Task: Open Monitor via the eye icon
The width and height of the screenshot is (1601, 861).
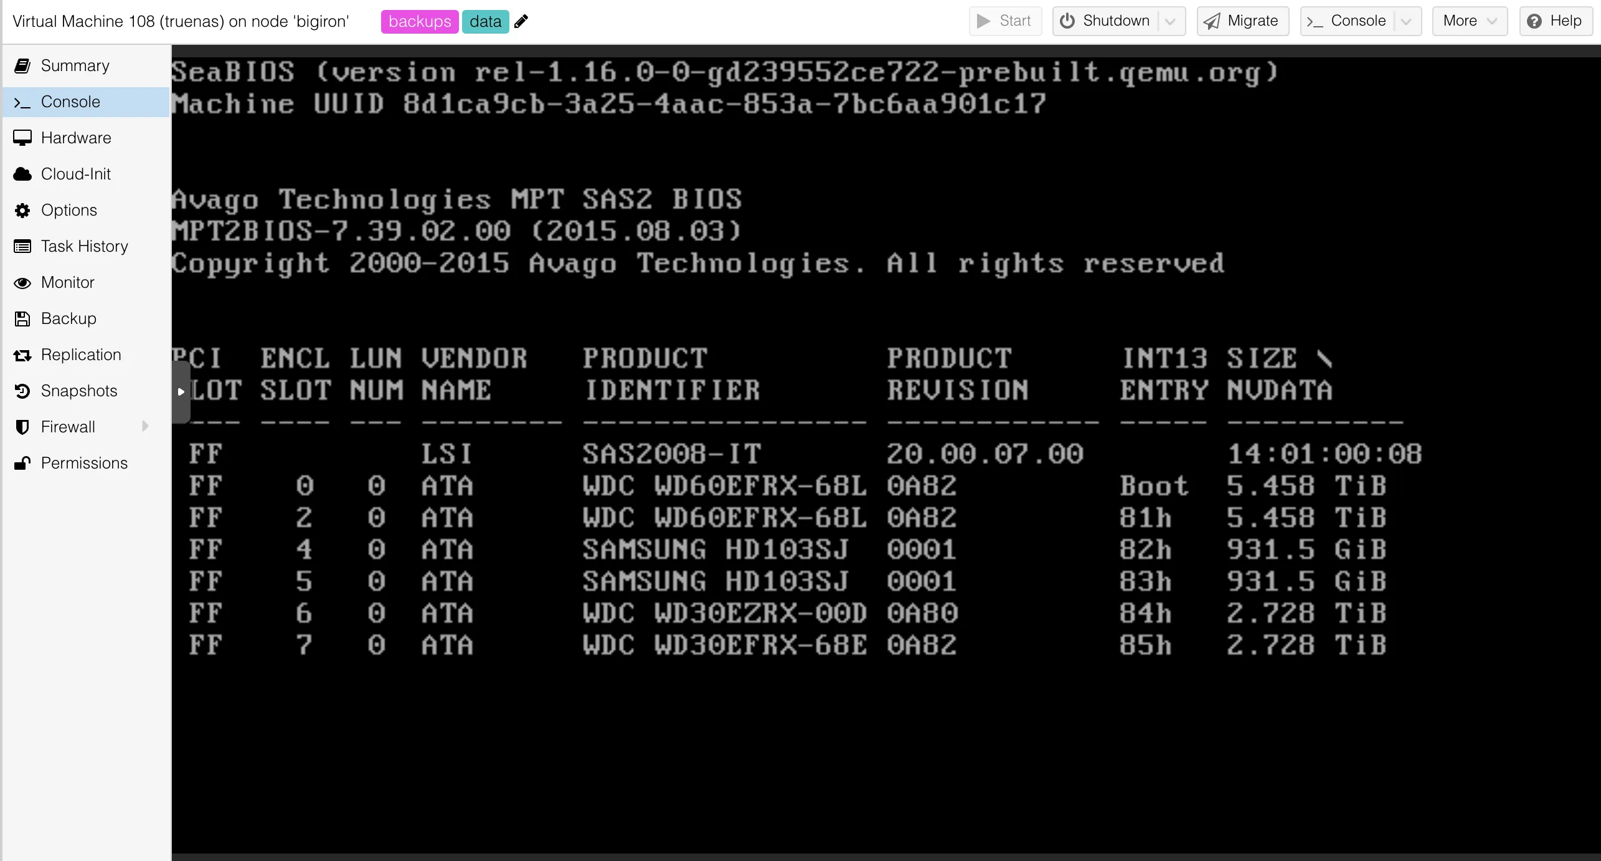Action: [x=23, y=282]
